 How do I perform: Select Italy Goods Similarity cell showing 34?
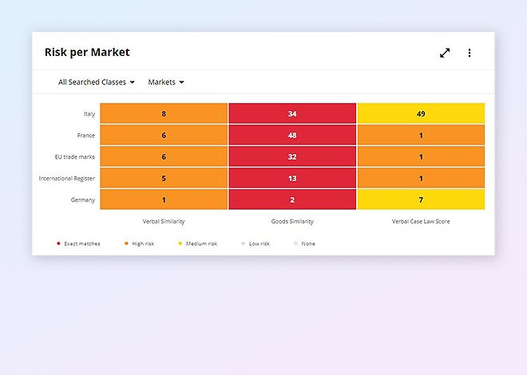pos(292,113)
